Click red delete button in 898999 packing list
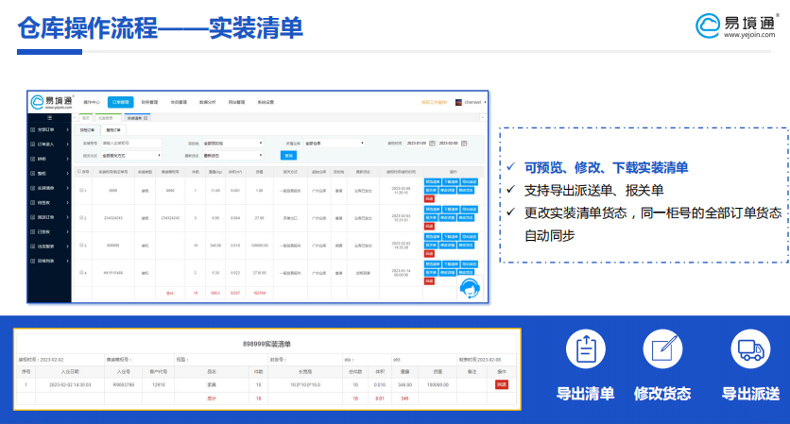The image size is (790, 424). (x=502, y=385)
